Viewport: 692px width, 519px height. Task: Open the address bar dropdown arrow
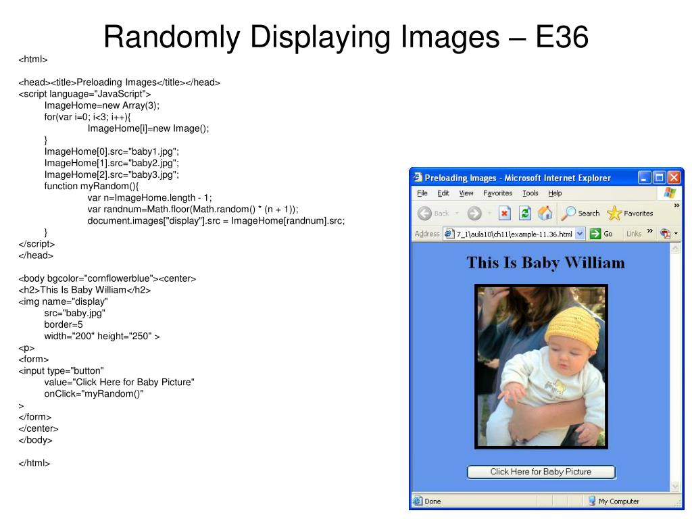pyautogui.click(x=580, y=234)
